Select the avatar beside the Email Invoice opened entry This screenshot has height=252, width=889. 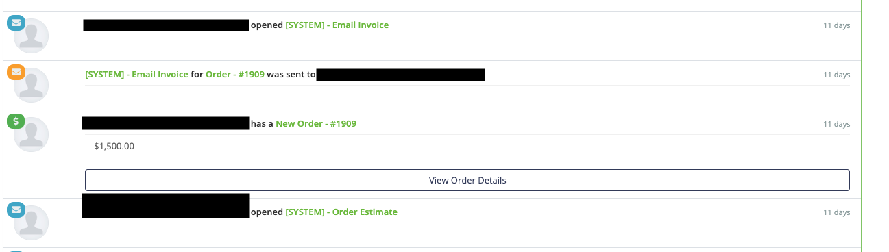click(x=32, y=36)
